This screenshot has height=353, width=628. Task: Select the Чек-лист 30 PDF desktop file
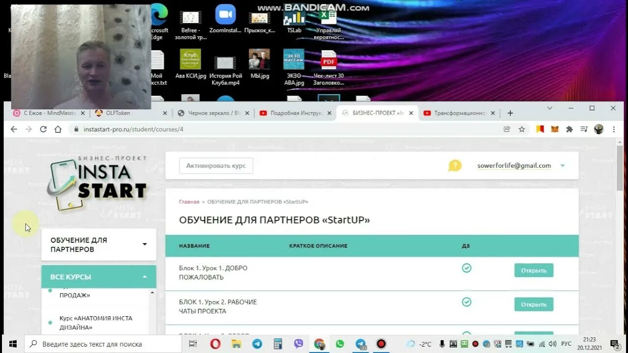329,68
